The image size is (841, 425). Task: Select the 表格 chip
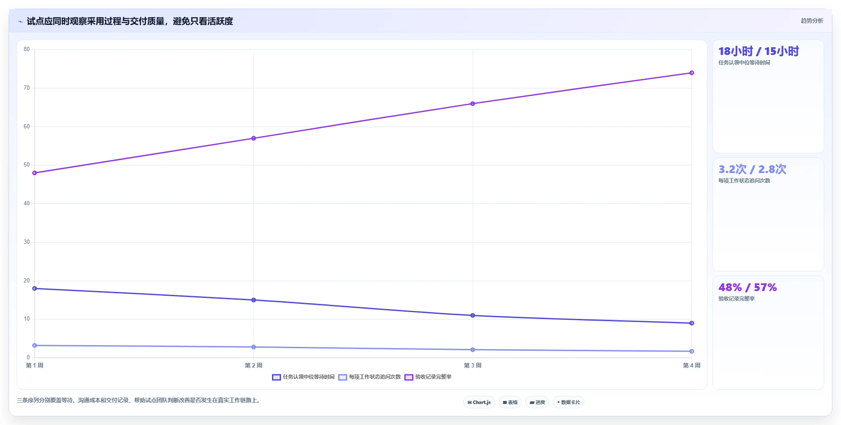pyautogui.click(x=510, y=402)
